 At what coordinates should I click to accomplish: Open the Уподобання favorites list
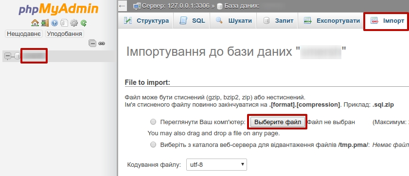65,34
